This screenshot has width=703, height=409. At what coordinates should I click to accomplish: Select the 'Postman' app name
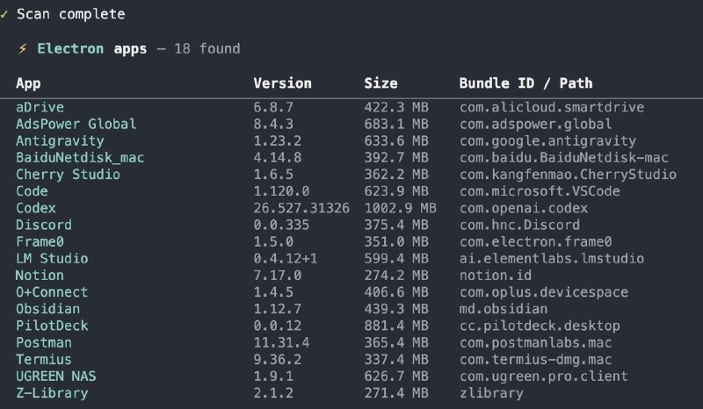click(x=44, y=342)
